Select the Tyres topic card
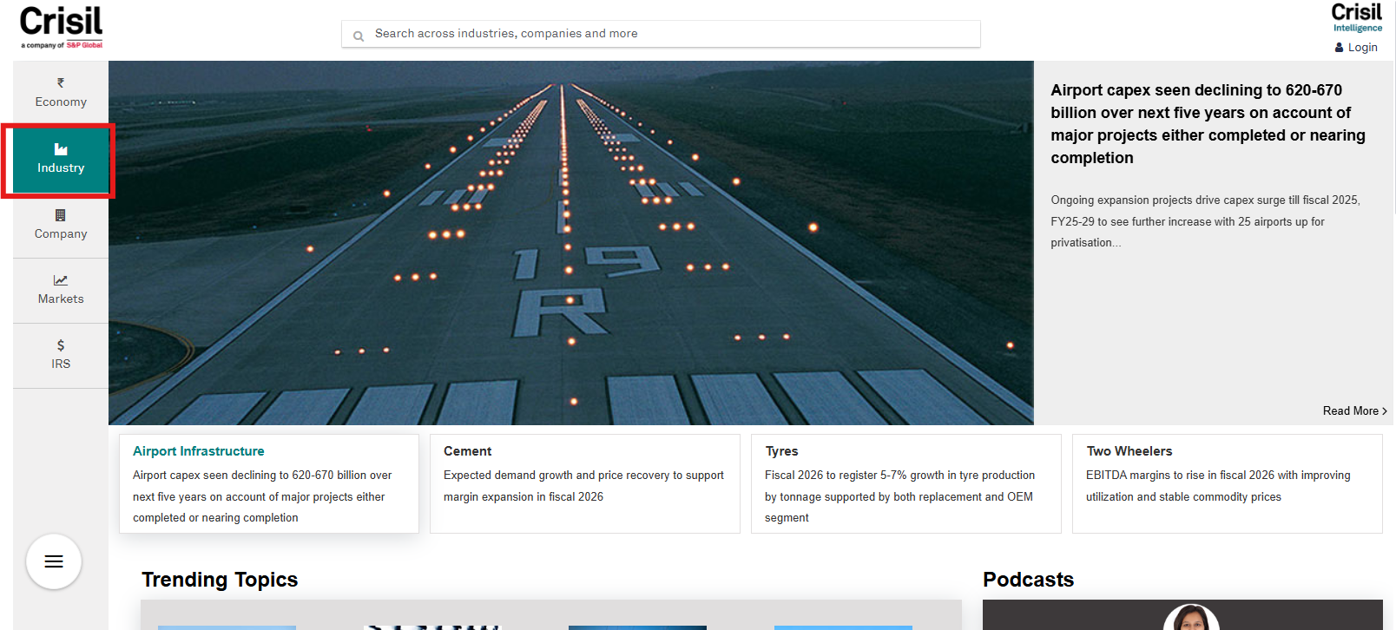 click(905, 483)
